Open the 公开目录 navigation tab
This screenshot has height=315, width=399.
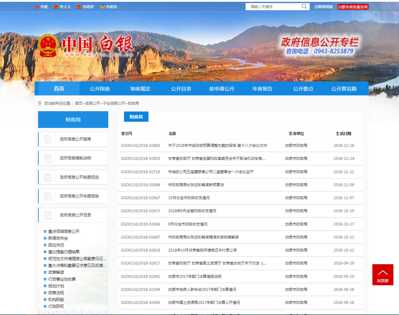(181, 89)
